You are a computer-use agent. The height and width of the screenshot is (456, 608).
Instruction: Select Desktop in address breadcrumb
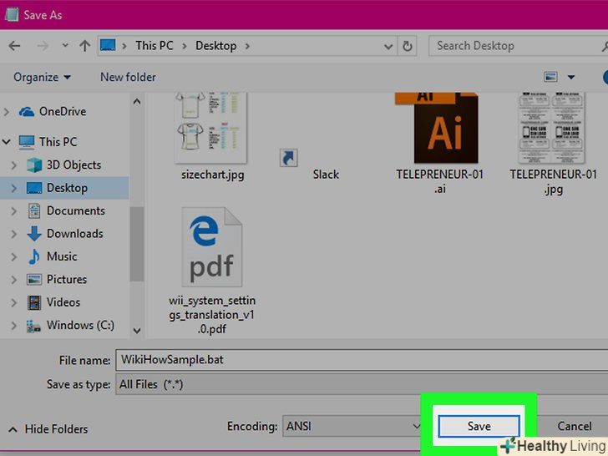[216, 46]
